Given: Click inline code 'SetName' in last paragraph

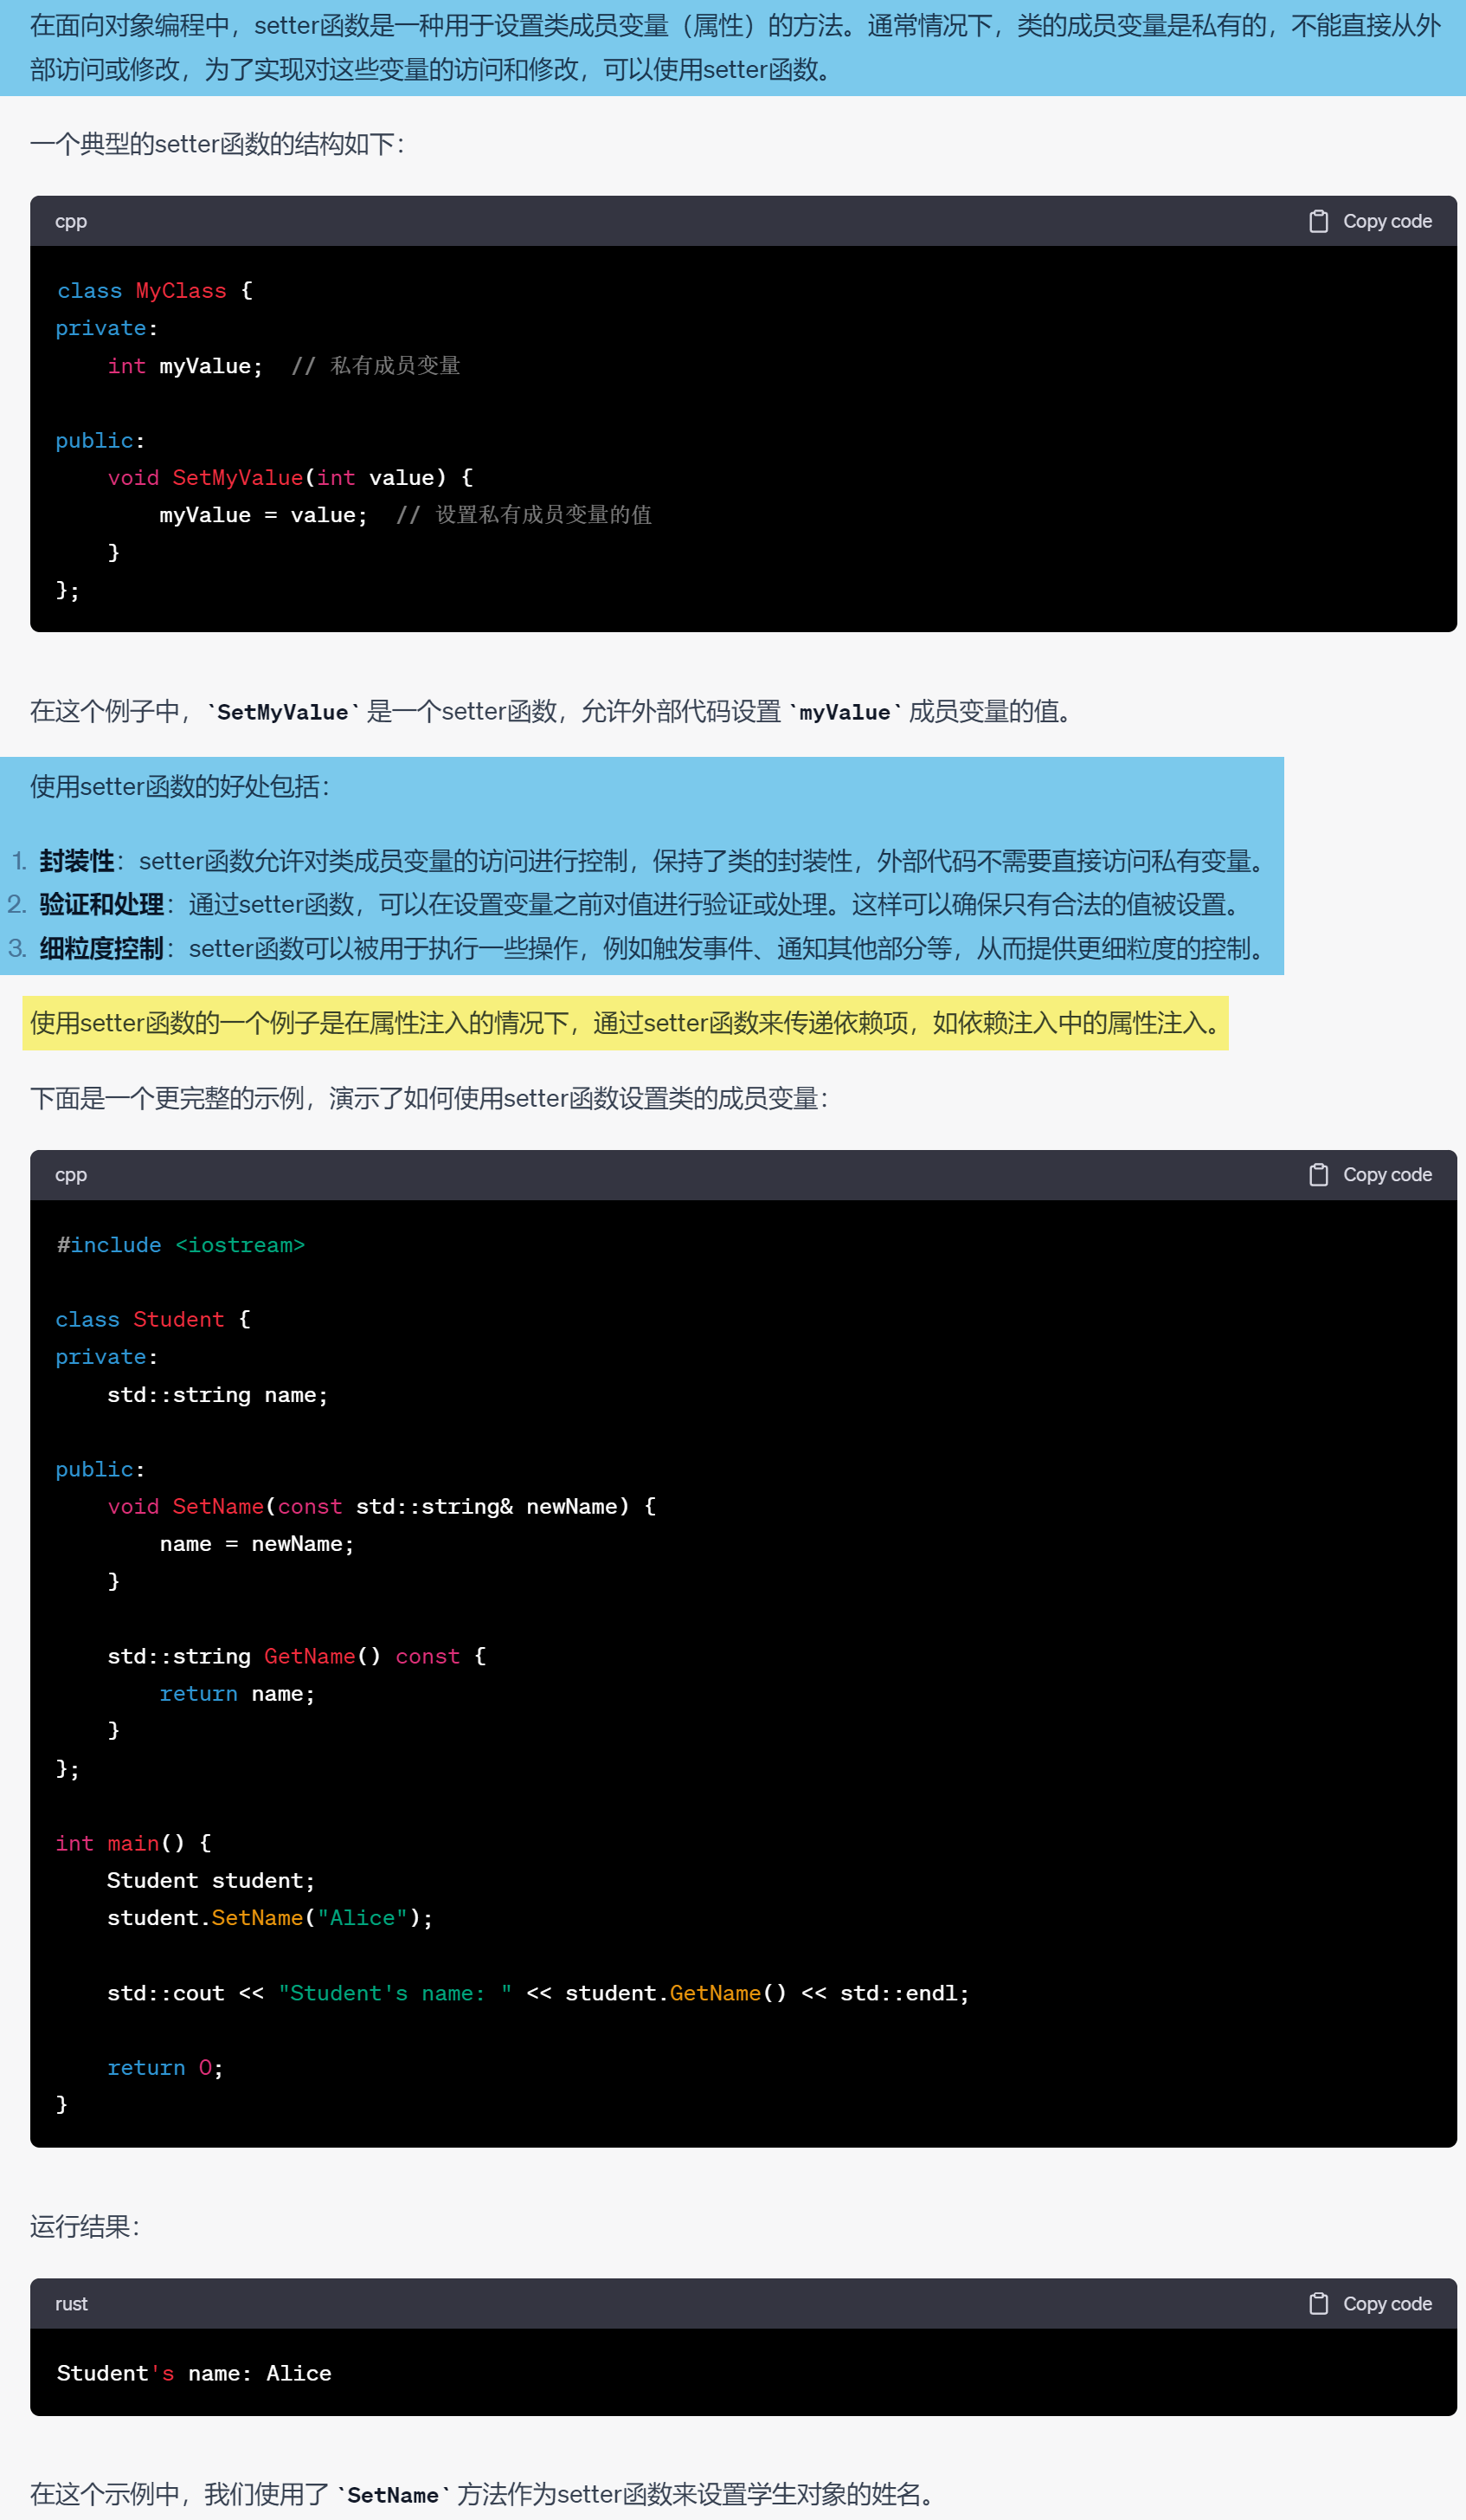Looking at the screenshot, I should (393, 2495).
